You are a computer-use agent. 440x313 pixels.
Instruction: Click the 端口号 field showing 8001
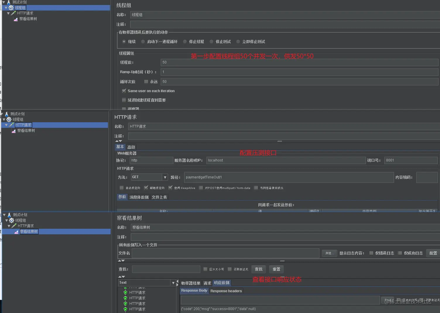(411, 160)
